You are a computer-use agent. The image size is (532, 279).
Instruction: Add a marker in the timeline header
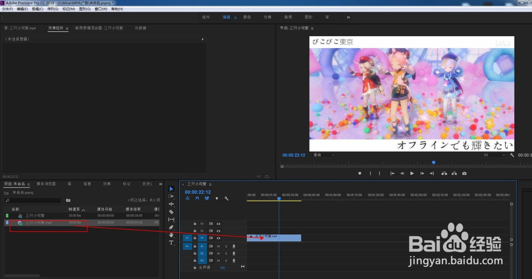217,199
